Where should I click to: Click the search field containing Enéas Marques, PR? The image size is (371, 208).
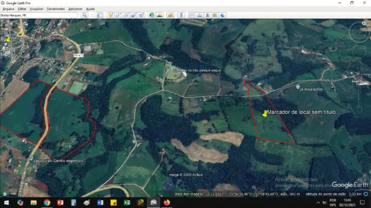pos(39,15)
